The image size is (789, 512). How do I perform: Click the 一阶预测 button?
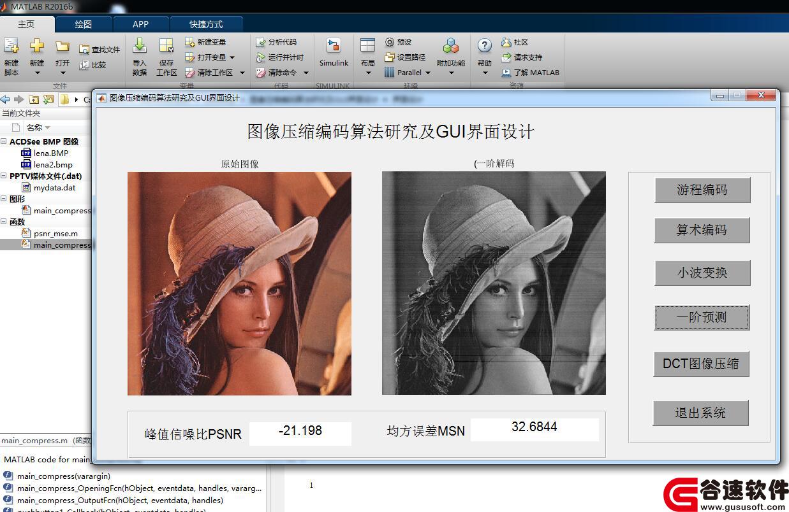tap(702, 317)
